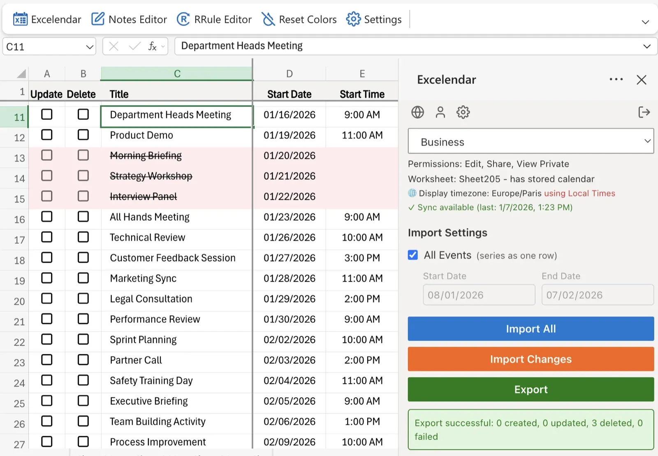The height and width of the screenshot is (456, 658).
Task: Check Update box for All Hands Meeting
Action: [47, 217]
